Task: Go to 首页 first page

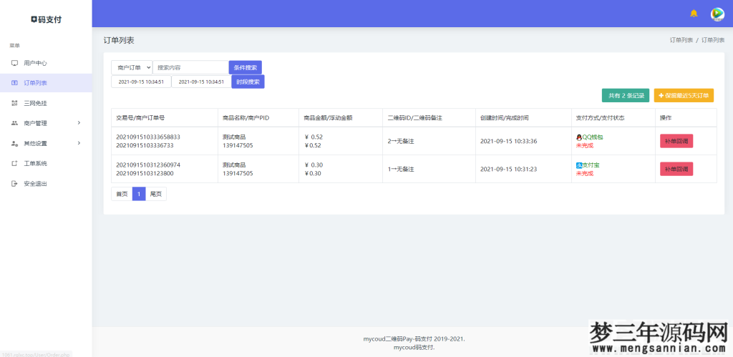Action: (x=122, y=194)
